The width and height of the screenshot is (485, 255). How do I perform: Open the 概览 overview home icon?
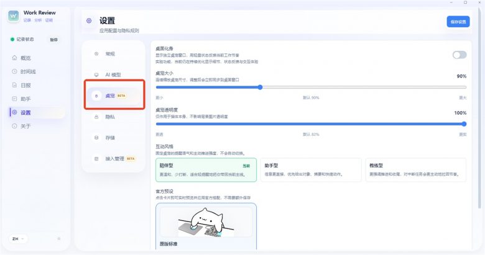tap(14, 58)
